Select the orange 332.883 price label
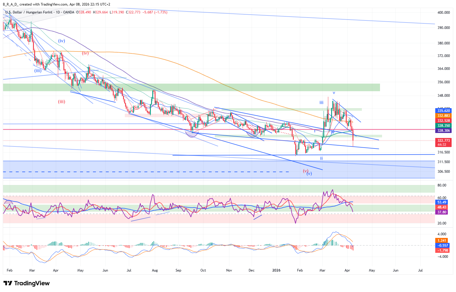The height and width of the screenshot is (292, 456). [x=443, y=116]
